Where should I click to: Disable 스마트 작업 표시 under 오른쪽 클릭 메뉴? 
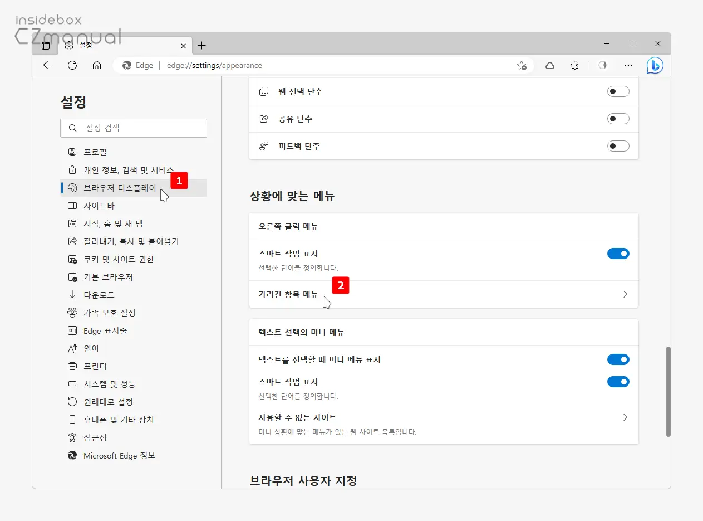[618, 254]
